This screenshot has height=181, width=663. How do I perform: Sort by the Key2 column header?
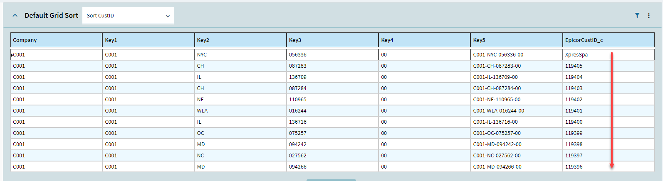click(x=240, y=40)
